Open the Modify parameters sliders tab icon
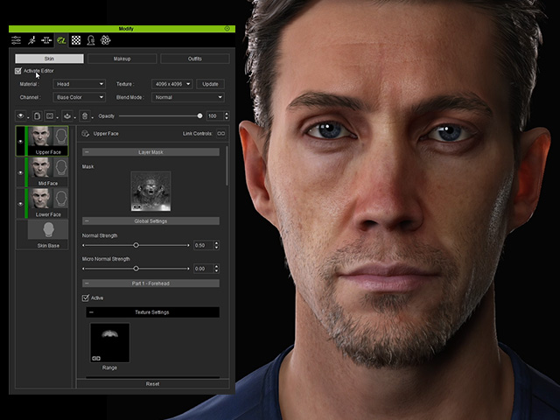The width and height of the screenshot is (560, 420). click(16, 40)
